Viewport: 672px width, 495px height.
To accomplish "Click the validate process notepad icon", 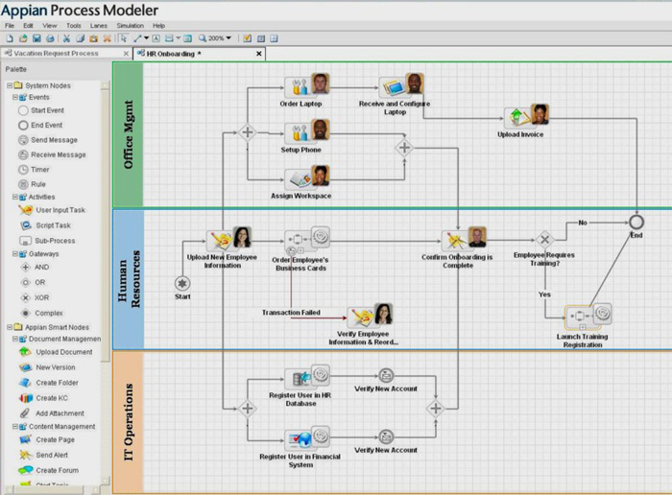I will [248, 38].
